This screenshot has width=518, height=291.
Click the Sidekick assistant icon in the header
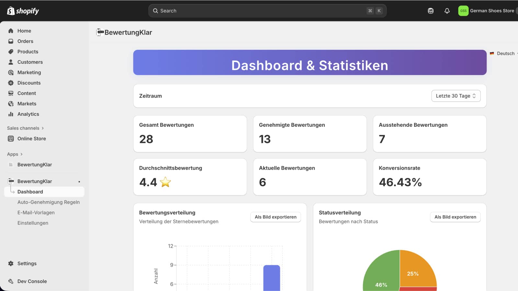tap(431, 11)
